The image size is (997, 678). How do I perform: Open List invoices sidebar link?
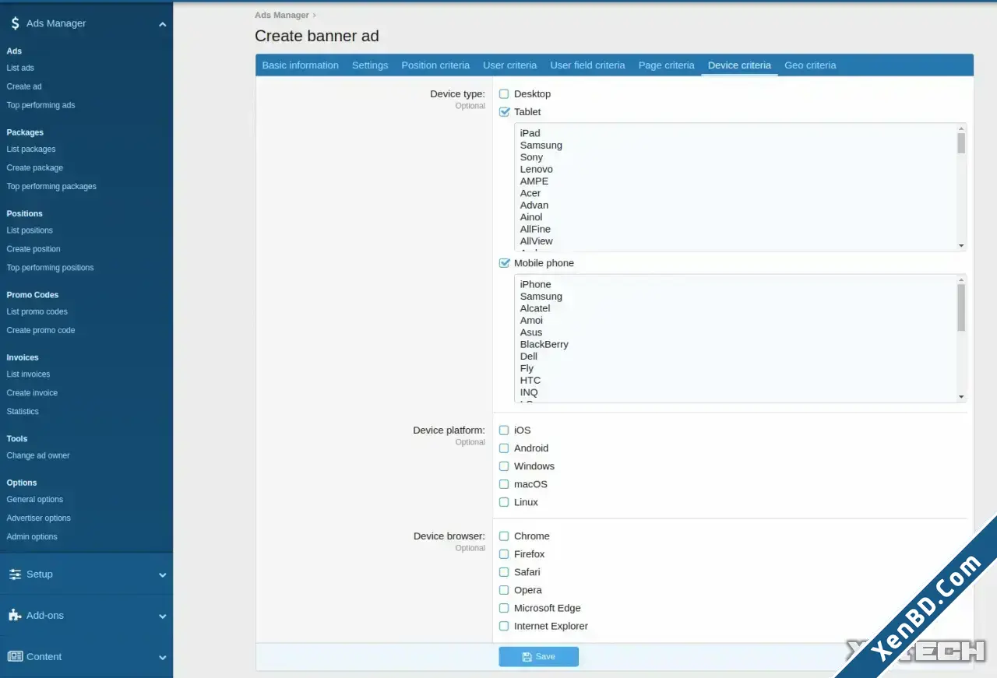28,374
